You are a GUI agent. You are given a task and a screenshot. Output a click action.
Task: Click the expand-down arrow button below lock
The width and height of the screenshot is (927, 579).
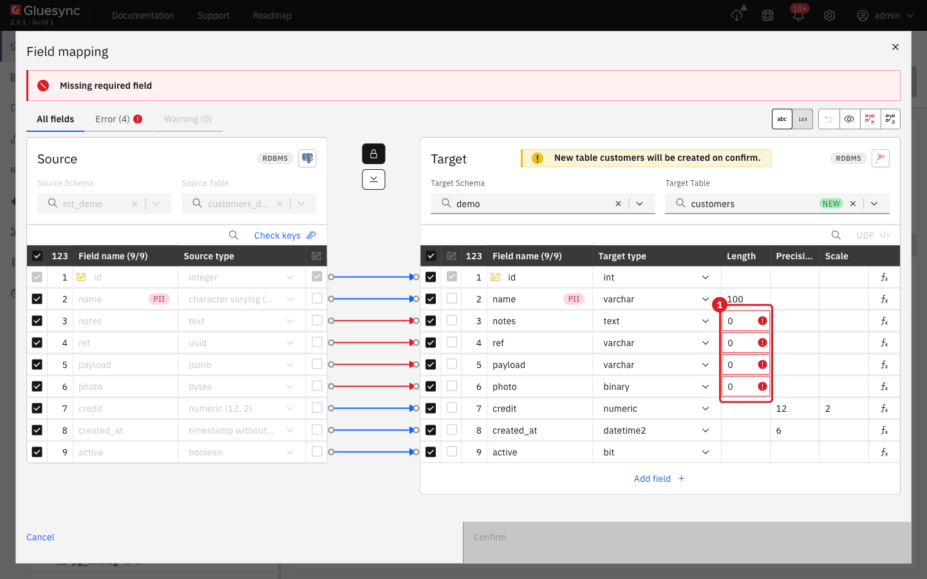tap(373, 179)
